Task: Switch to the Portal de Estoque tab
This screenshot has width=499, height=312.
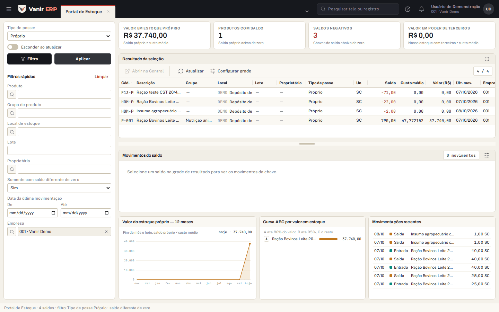Action: click(84, 11)
